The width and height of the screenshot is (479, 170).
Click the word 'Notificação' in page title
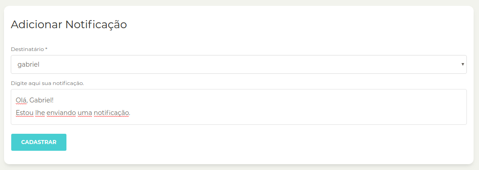(96, 24)
